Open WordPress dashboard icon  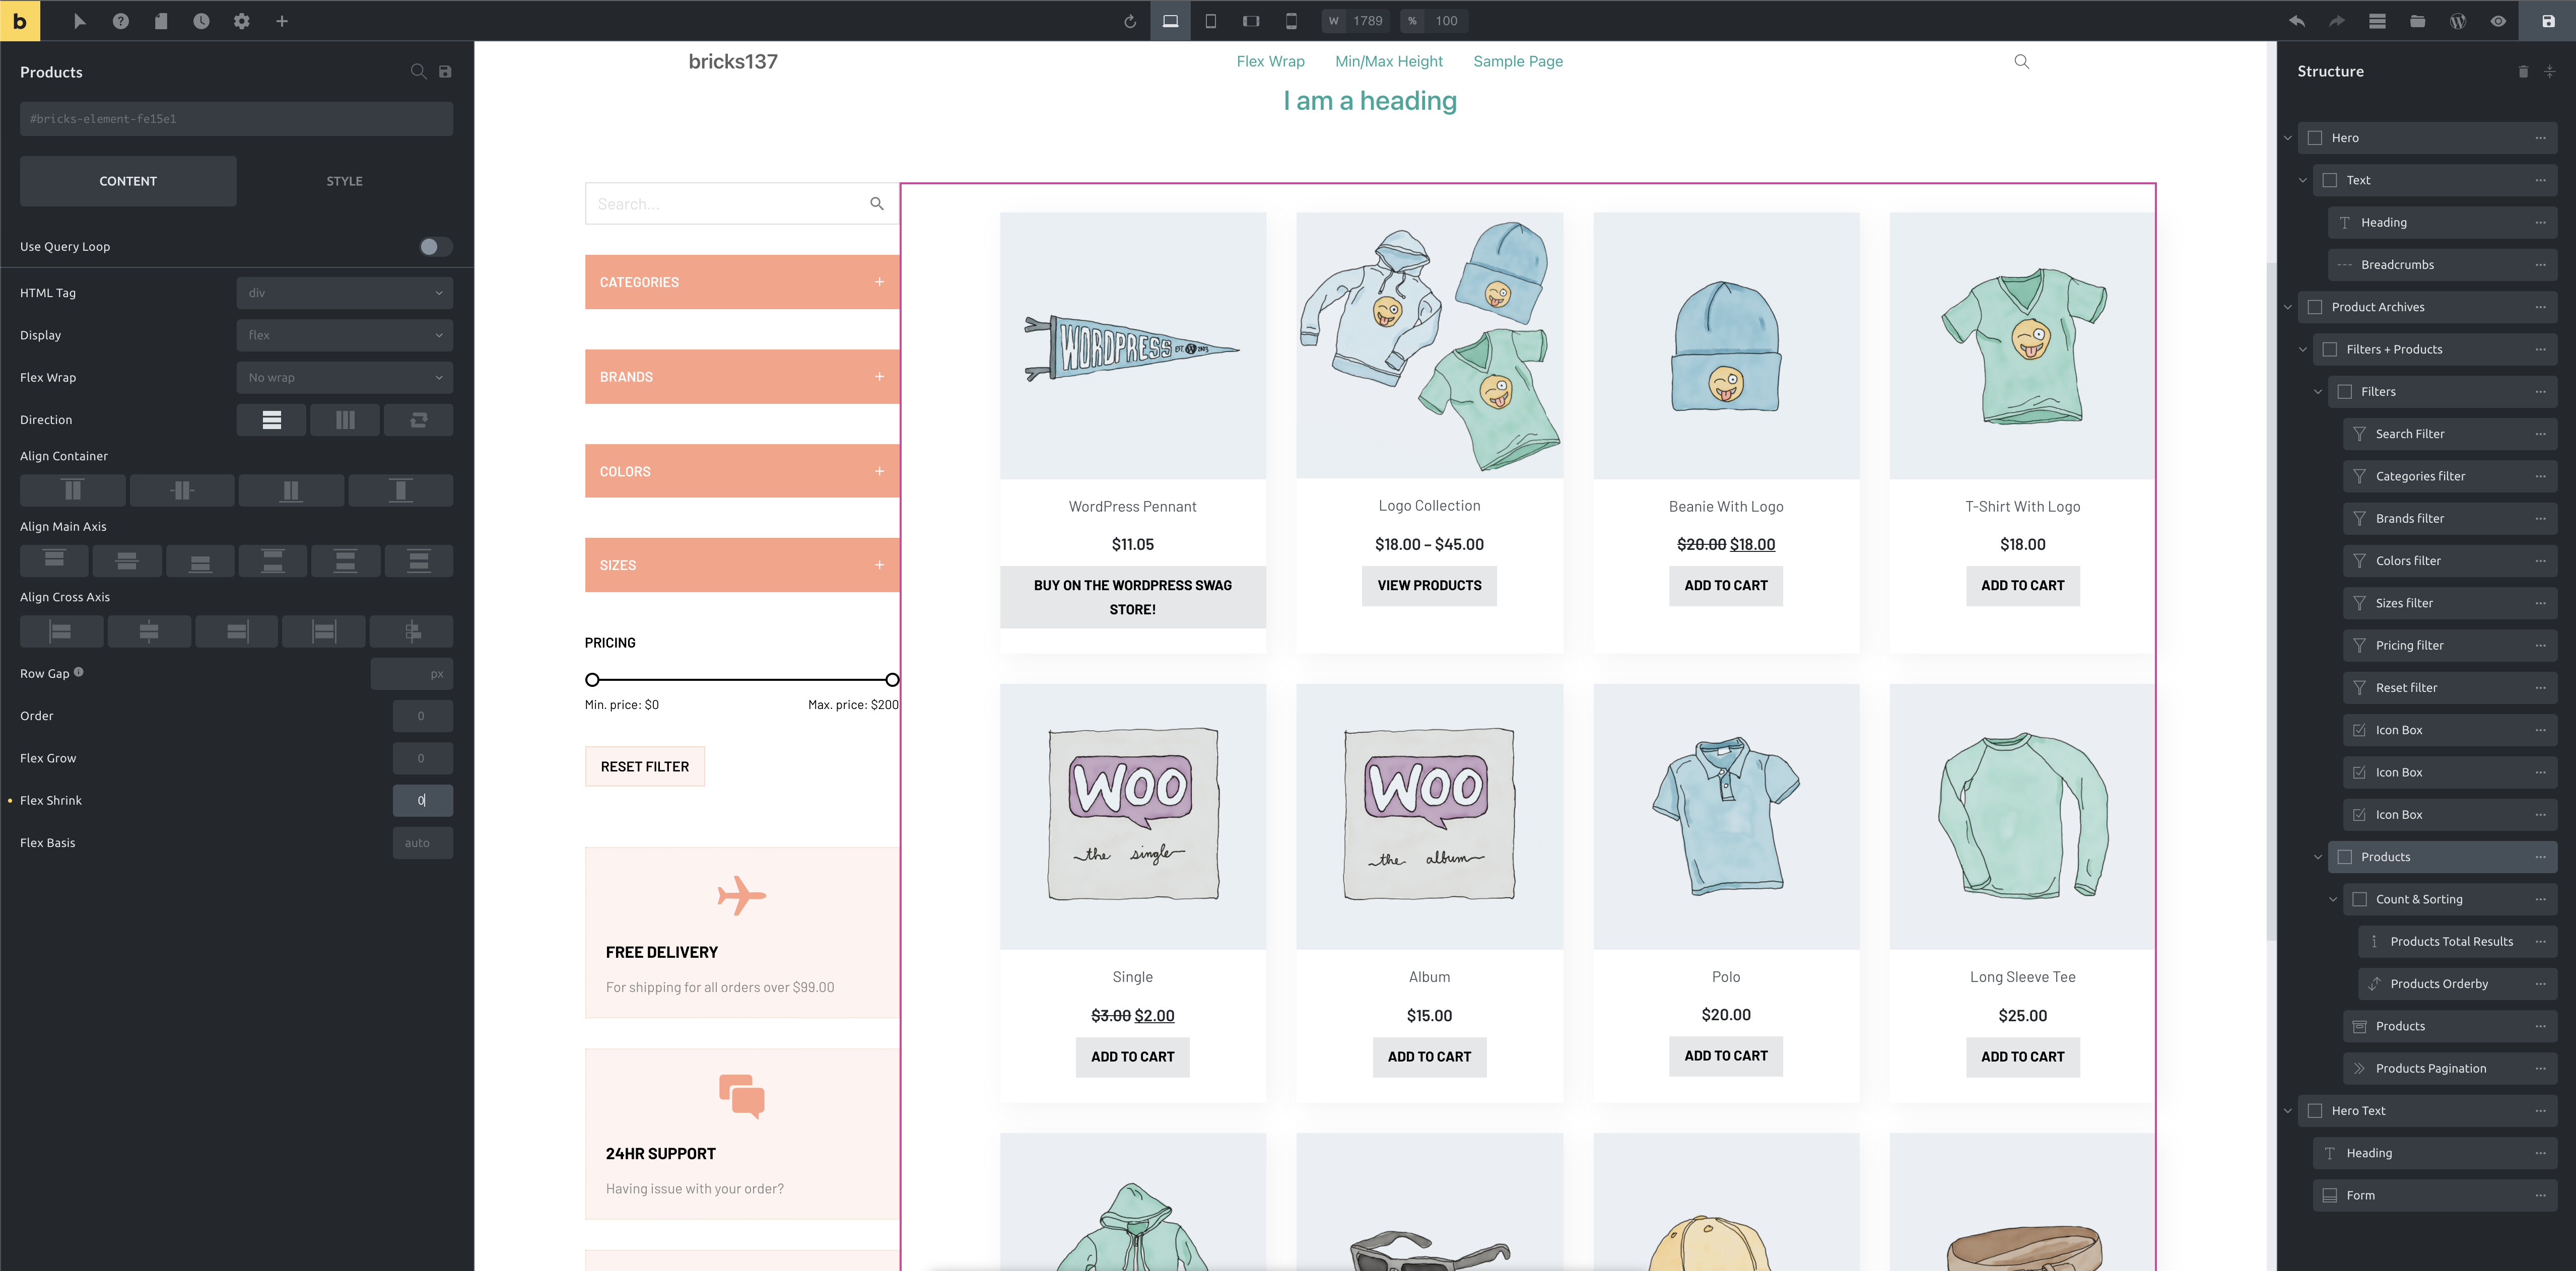coord(2458,21)
